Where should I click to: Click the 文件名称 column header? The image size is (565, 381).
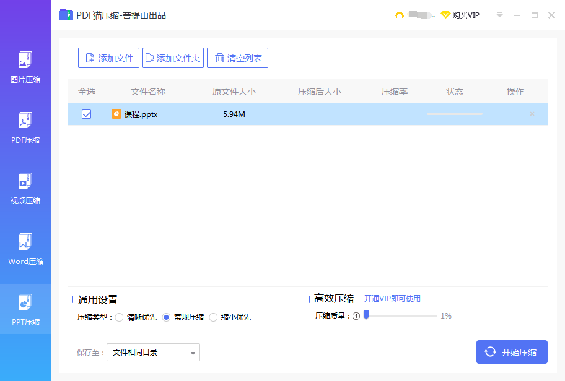(x=147, y=92)
